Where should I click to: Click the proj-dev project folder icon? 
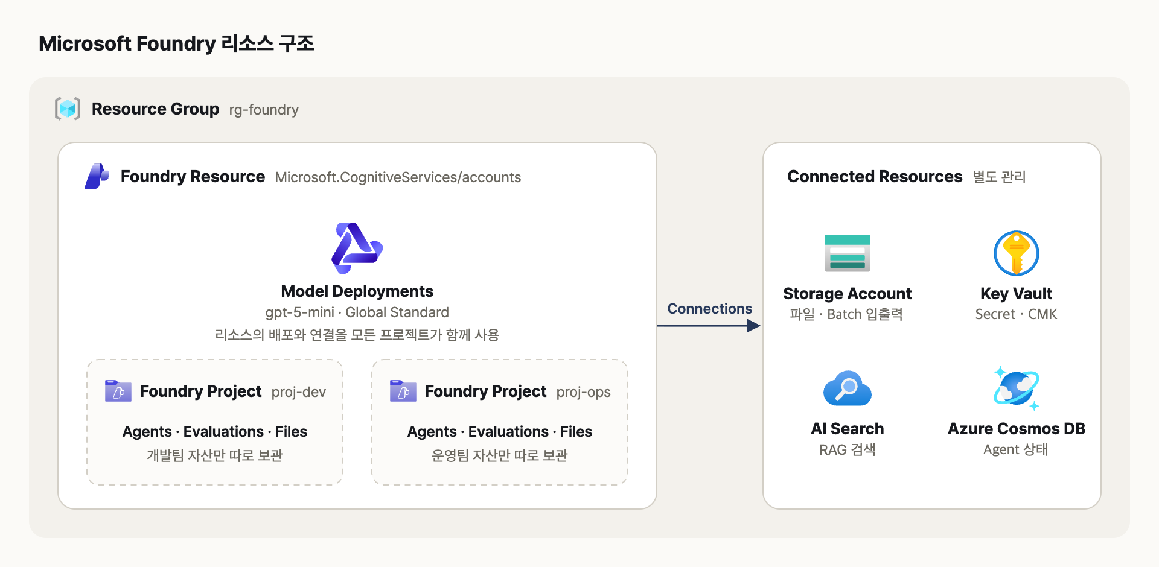coord(118,391)
